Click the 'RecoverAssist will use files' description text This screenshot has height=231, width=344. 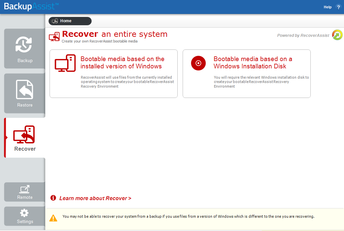pyautogui.click(x=127, y=82)
